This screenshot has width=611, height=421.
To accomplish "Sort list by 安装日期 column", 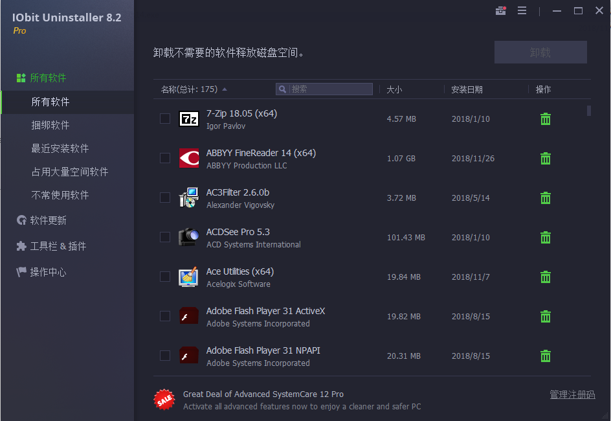I will tap(467, 89).
